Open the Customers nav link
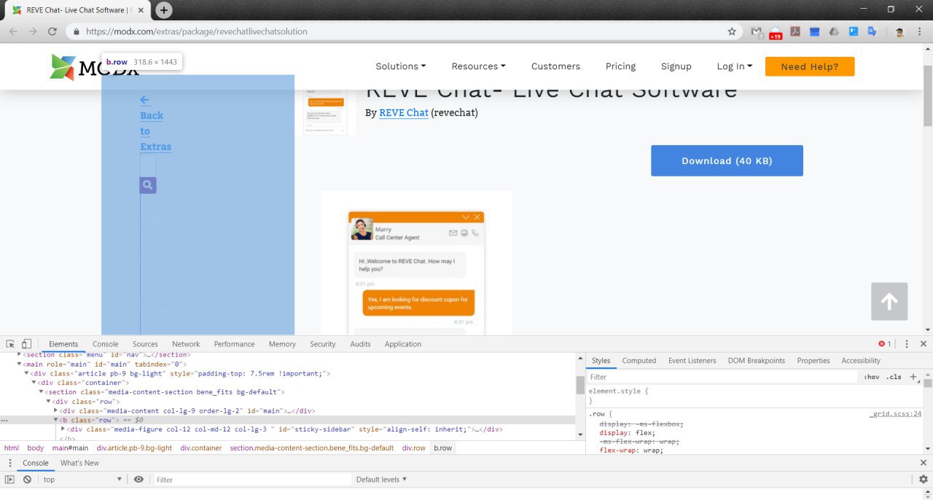933x500 pixels. tap(555, 66)
